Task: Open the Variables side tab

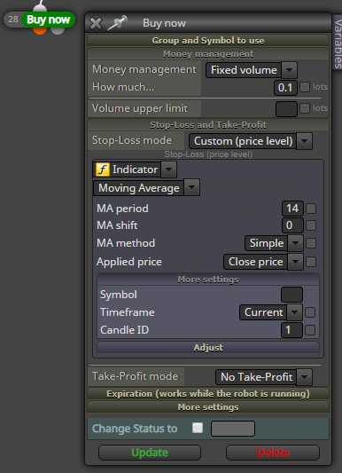Action: 338,43
